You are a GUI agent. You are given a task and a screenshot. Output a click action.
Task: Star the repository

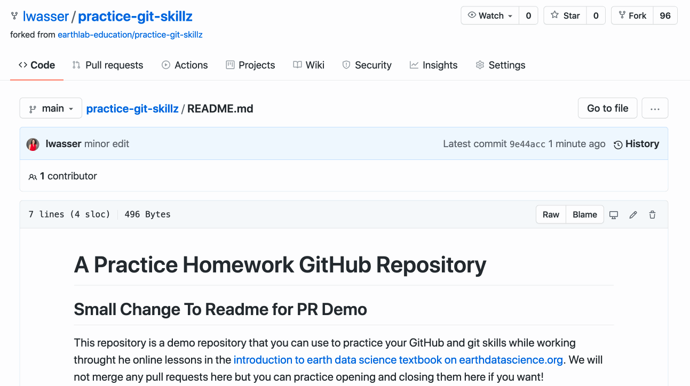pos(565,15)
